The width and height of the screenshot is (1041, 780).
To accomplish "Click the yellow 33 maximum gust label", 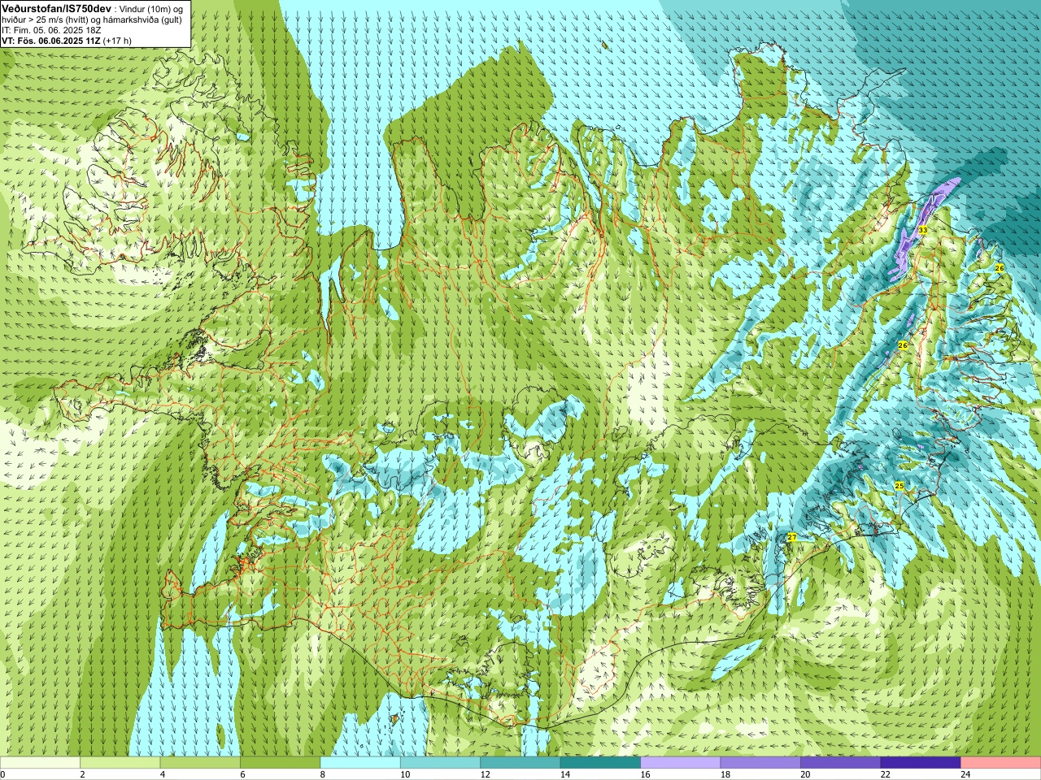I will (x=922, y=230).
